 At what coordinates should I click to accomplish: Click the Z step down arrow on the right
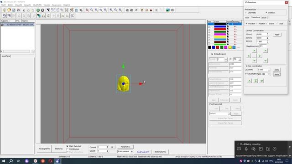(x=266, y=61)
